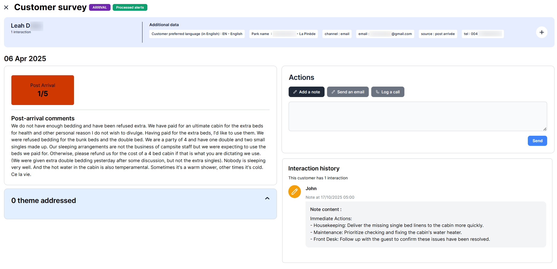Image resolution: width=557 pixels, height=269 pixels.
Task: Click the channel : email tag
Action: pyautogui.click(x=337, y=34)
